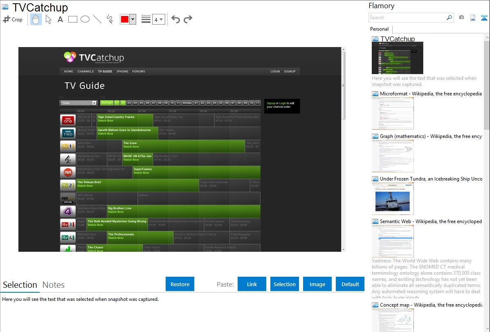Image resolution: width=490 pixels, height=332 pixels.
Task: Select the rectangle shape tool
Action: (73, 19)
